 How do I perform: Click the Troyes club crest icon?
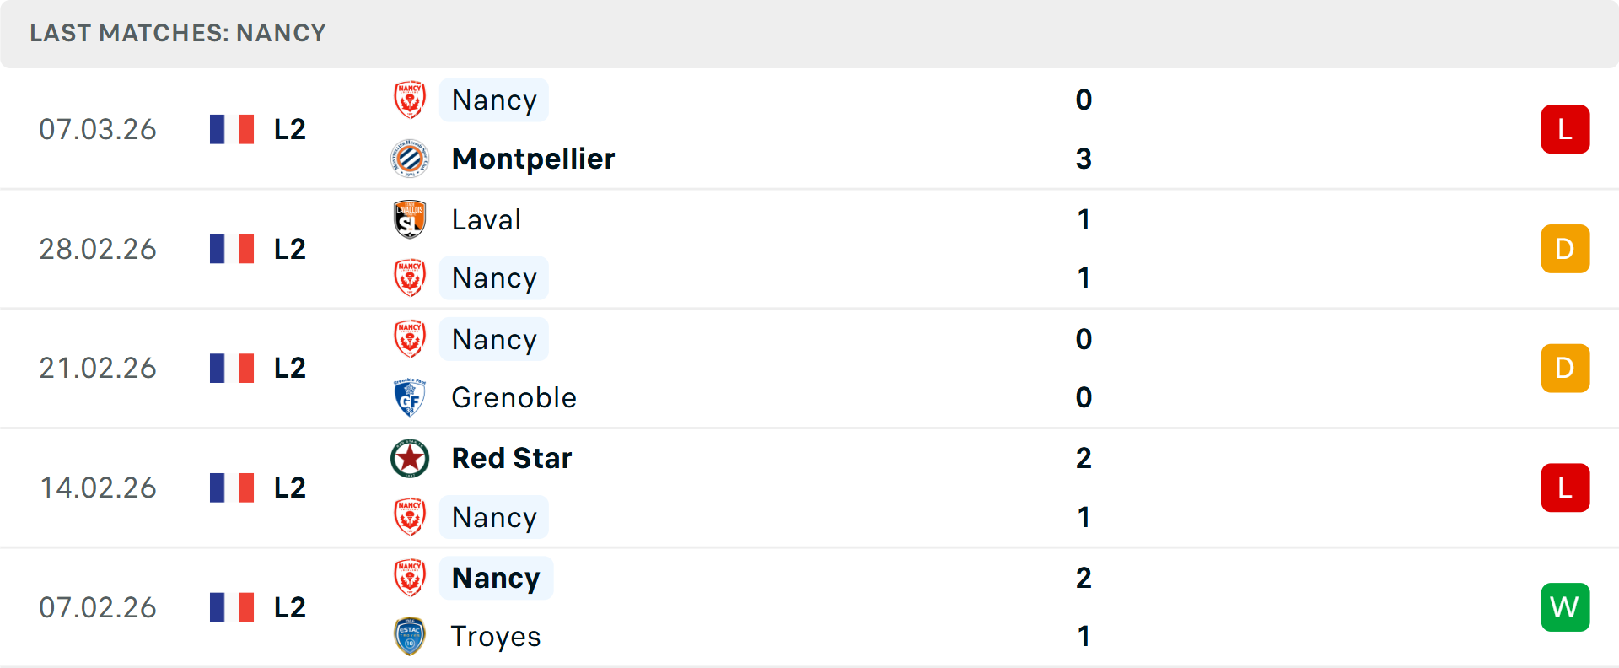coord(410,636)
